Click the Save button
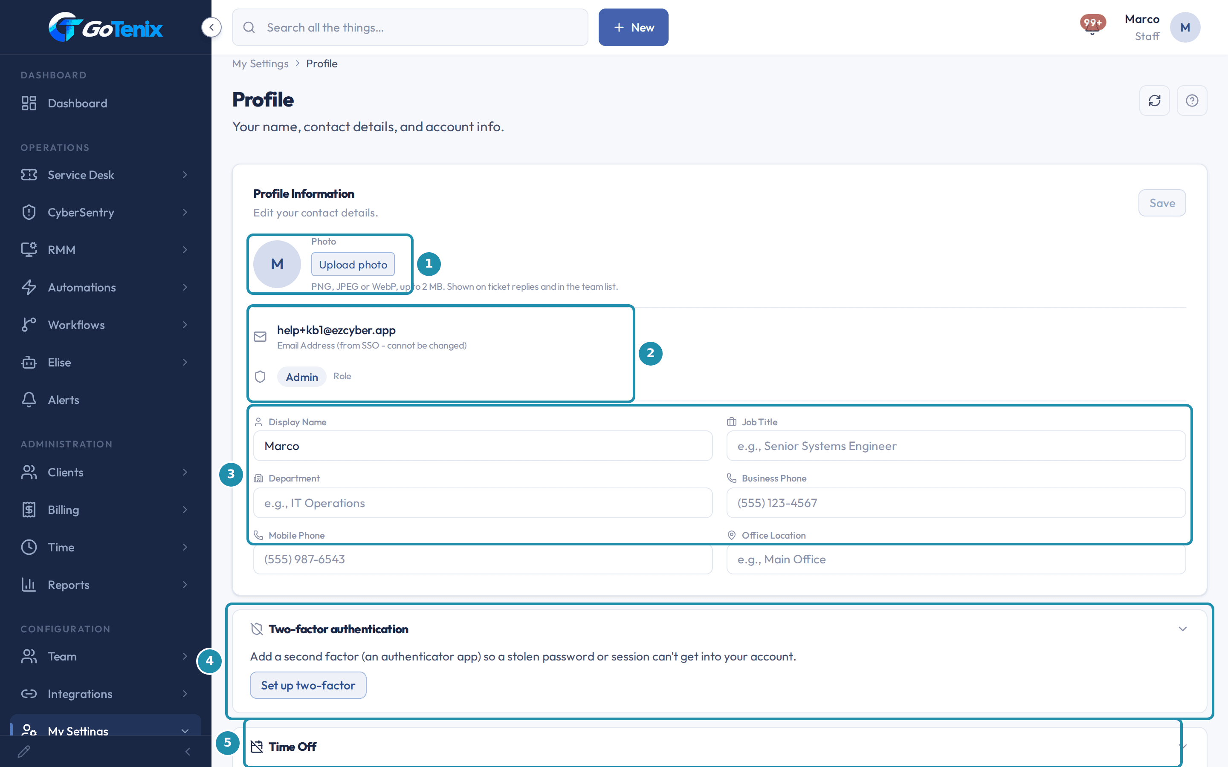The width and height of the screenshot is (1228, 767). [x=1162, y=203]
